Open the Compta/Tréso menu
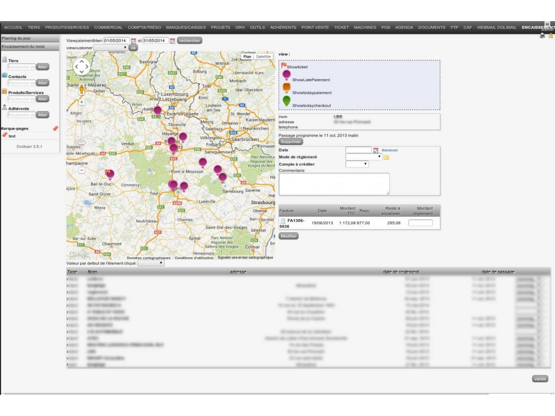Screen dimensions: 555x416 [145, 27]
